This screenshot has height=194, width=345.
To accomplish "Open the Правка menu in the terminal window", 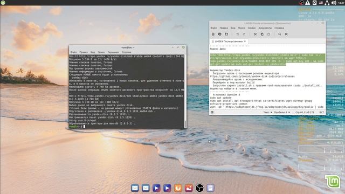I will [x=84, y=52].
